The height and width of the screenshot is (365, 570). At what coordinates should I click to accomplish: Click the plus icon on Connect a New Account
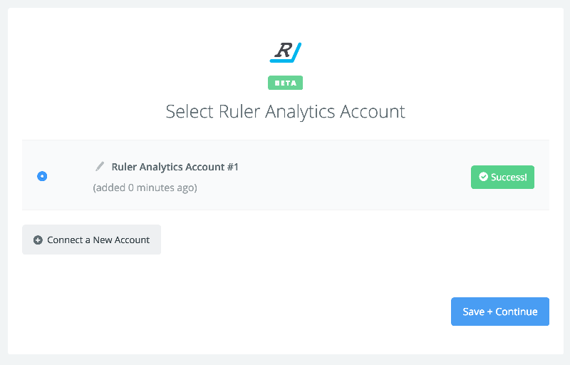point(38,240)
